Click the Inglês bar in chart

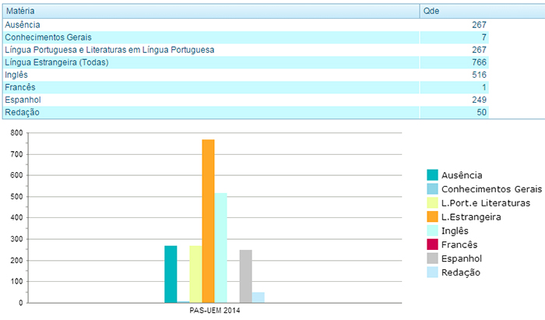pos(220,247)
